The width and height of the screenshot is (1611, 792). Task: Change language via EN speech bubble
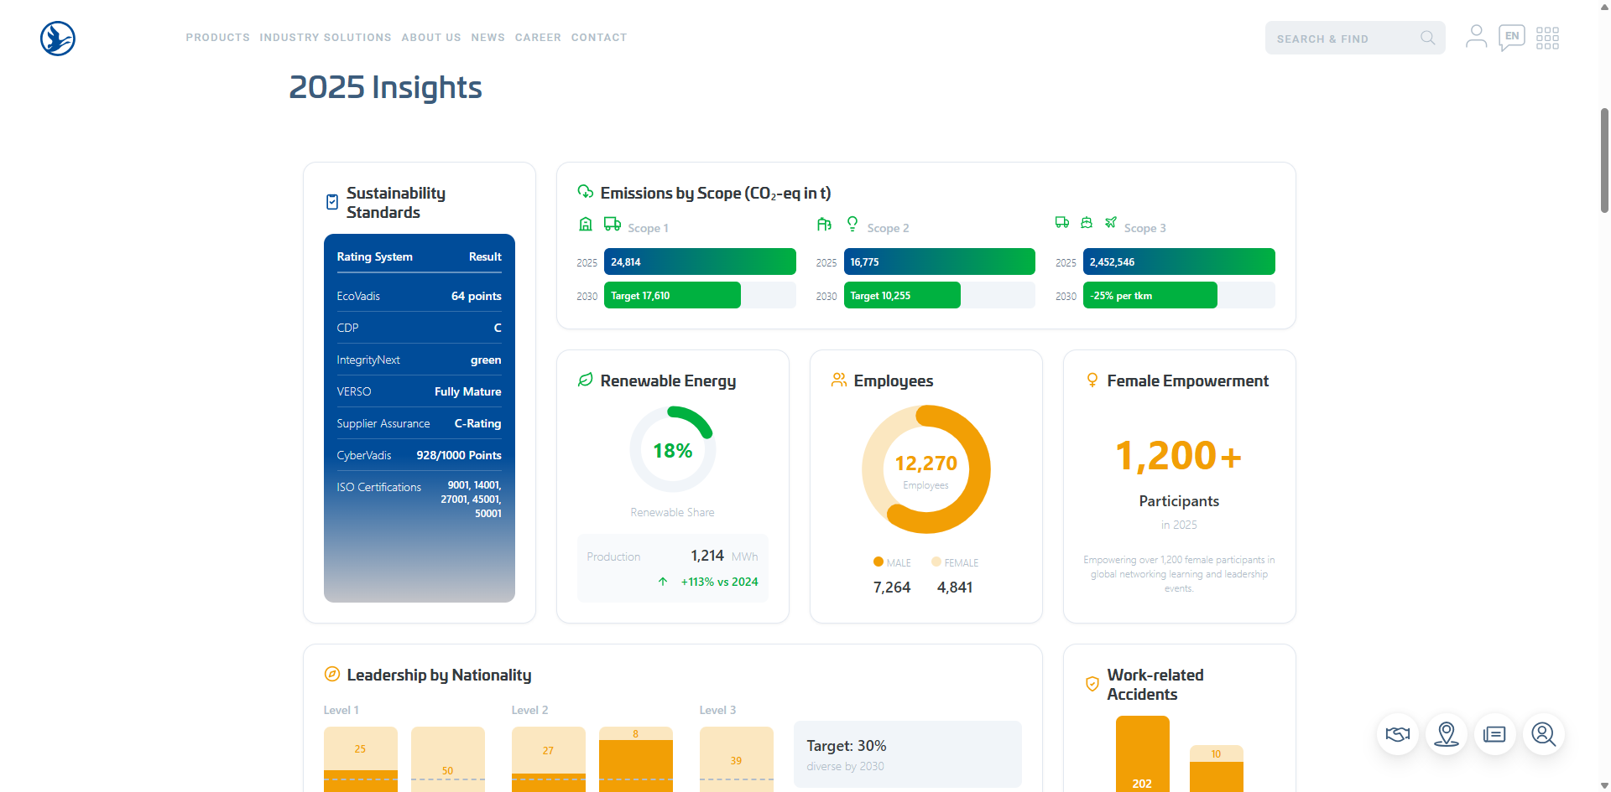click(1512, 37)
